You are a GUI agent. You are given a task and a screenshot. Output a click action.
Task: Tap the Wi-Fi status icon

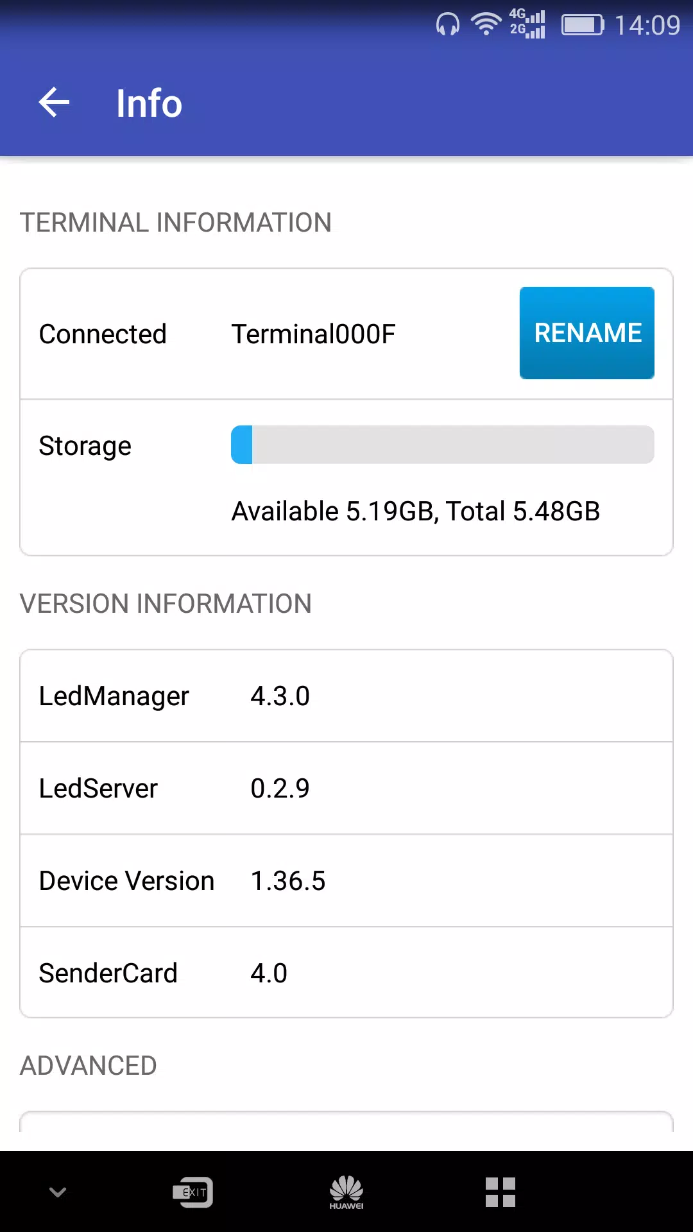[486, 25]
